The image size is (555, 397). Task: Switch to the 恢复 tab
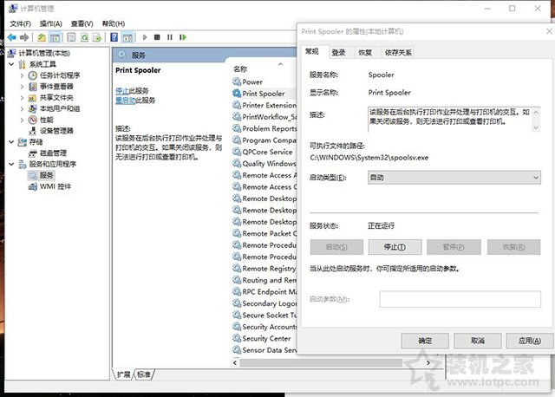click(365, 53)
